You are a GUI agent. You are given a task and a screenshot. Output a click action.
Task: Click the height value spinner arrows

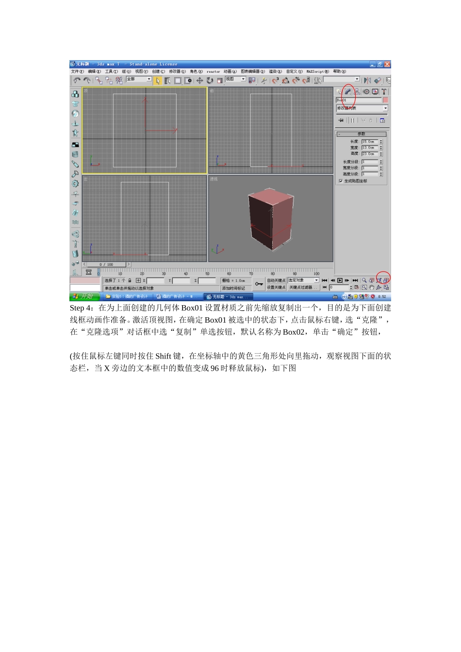coord(381,154)
